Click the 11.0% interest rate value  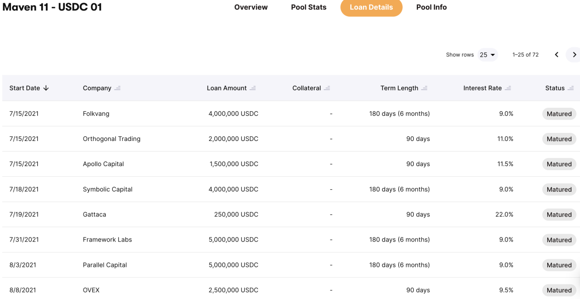pyautogui.click(x=505, y=139)
